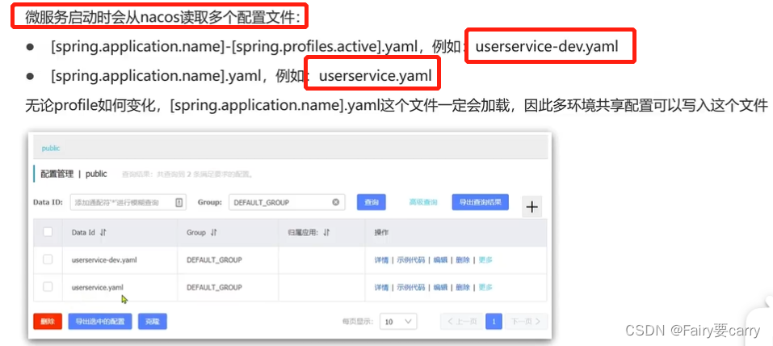Image resolution: width=773 pixels, height=346 pixels.
Task: Click 编辑 for userservice-dev.yaml
Action: coord(440,259)
